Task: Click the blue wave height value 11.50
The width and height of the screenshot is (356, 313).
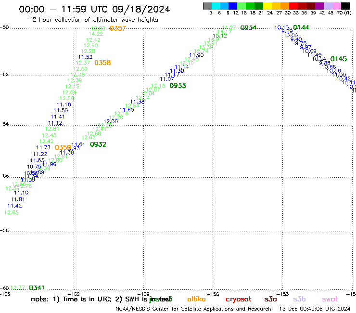Action: pos(61,110)
